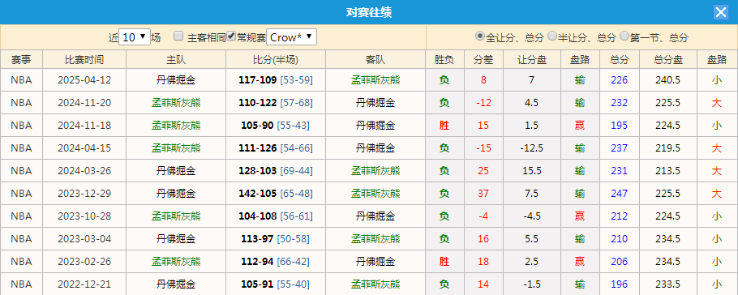Click score 113-97 [50-58]
The image size is (738, 295).
(276, 238)
